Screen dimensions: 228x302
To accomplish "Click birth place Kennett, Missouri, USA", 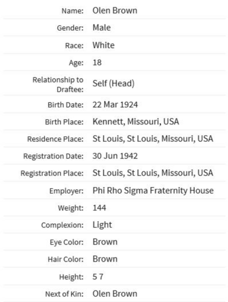I will (135, 121).
